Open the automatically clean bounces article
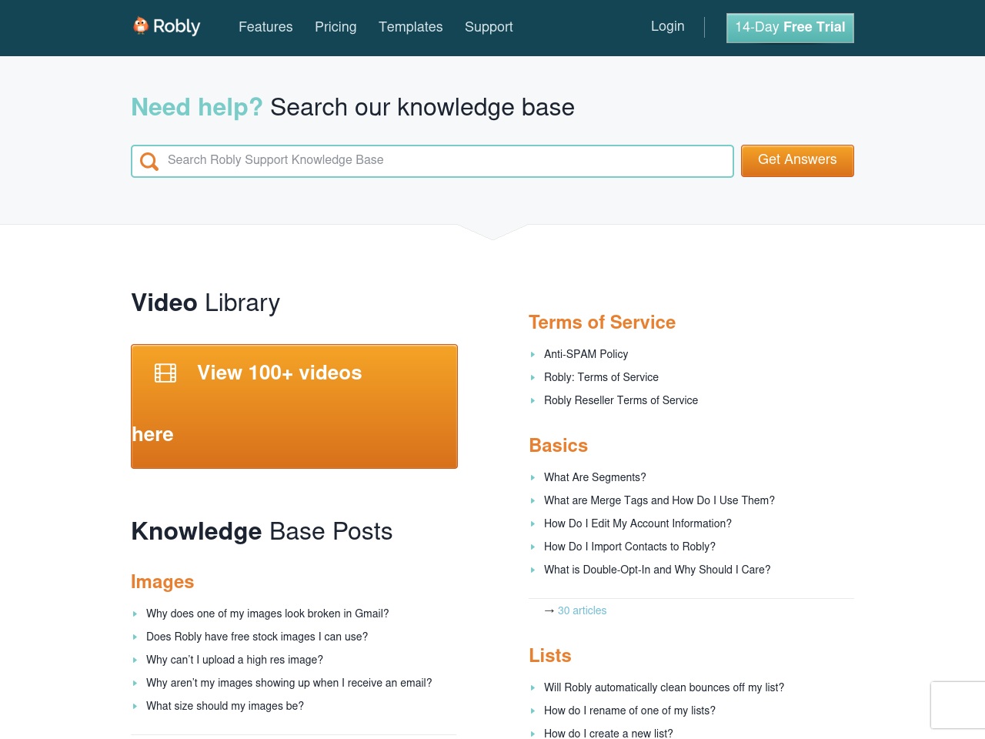985x739 pixels. tap(664, 687)
